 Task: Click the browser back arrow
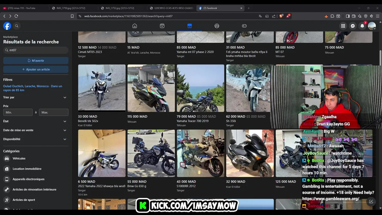point(4,16)
